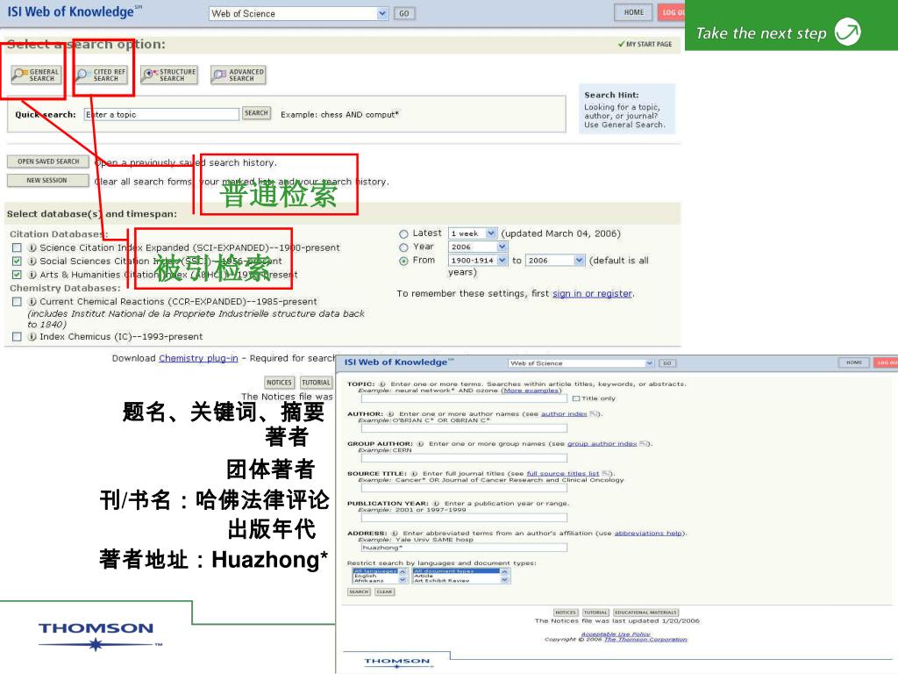Click lookup icon after author index link
Viewport: 898px width, 674px height.
tap(594, 414)
